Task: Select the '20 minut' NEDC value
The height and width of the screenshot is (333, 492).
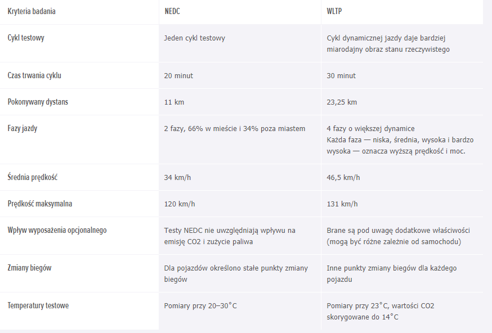Action: point(178,76)
